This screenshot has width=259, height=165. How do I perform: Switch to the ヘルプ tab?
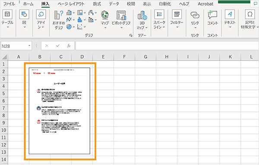184,3
